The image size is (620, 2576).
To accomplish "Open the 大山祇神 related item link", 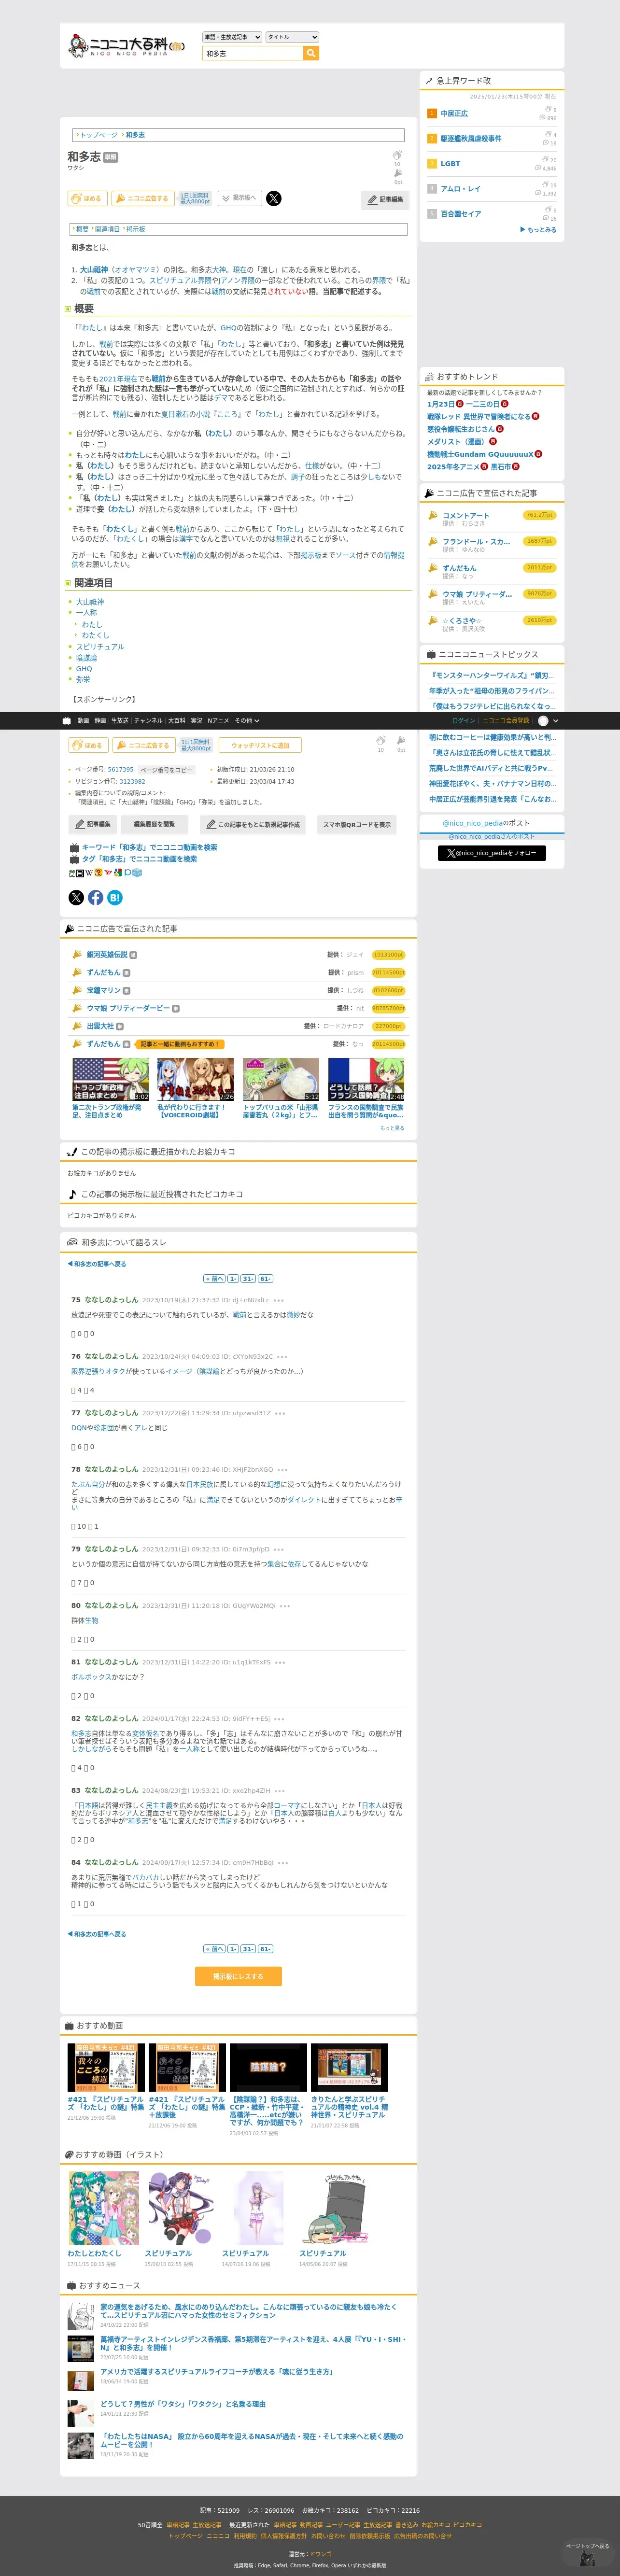I will pos(90,602).
